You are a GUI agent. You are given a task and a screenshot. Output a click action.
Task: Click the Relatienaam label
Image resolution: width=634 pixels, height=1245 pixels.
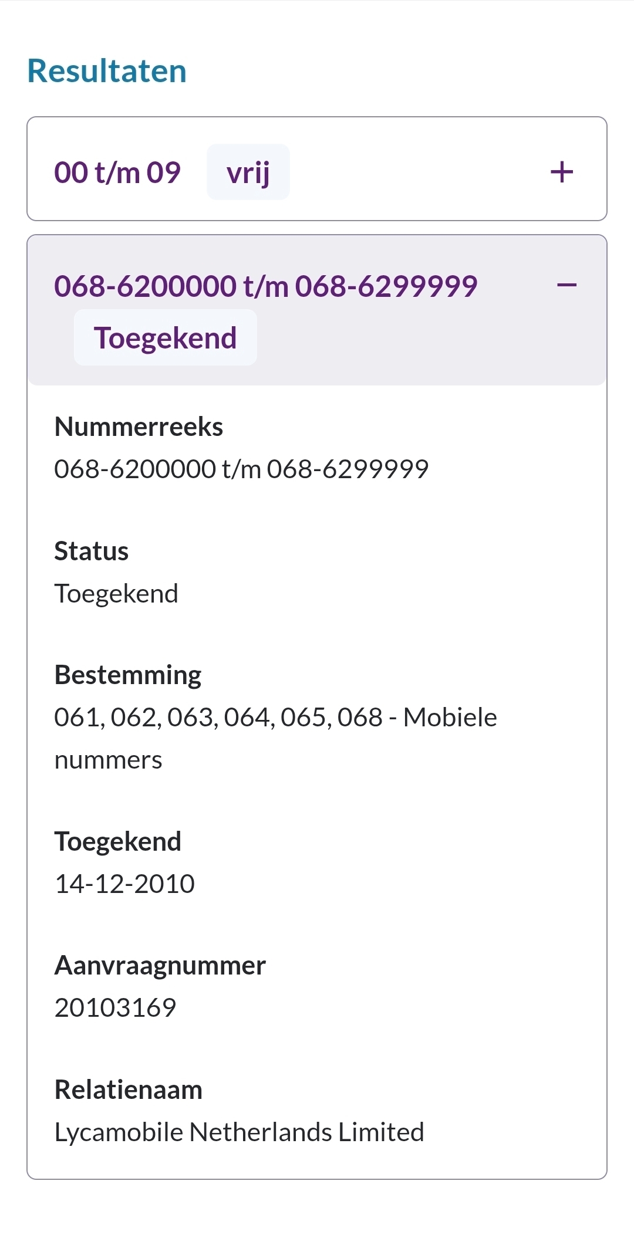pos(129,1090)
